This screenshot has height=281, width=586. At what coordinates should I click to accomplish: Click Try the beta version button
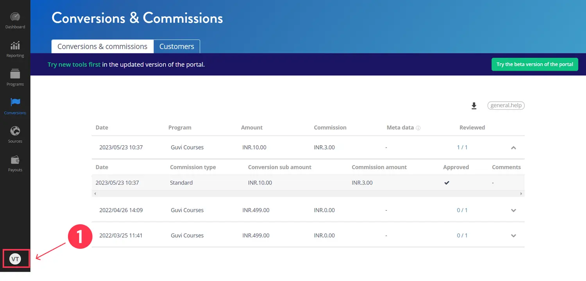[x=534, y=64]
